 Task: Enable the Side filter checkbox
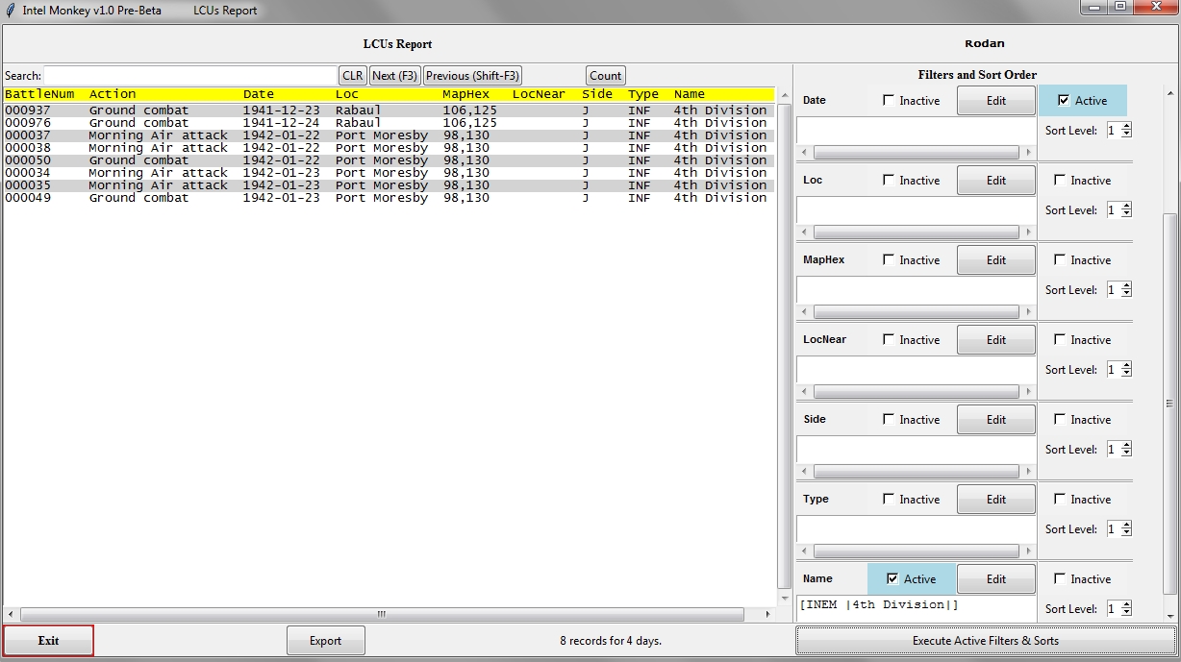coord(888,419)
